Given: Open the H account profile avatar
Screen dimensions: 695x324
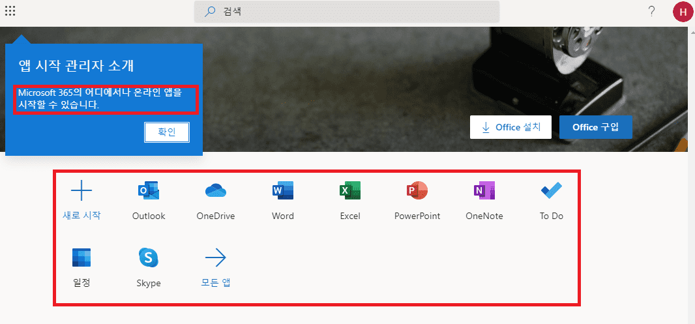Looking at the screenshot, I should (683, 12).
